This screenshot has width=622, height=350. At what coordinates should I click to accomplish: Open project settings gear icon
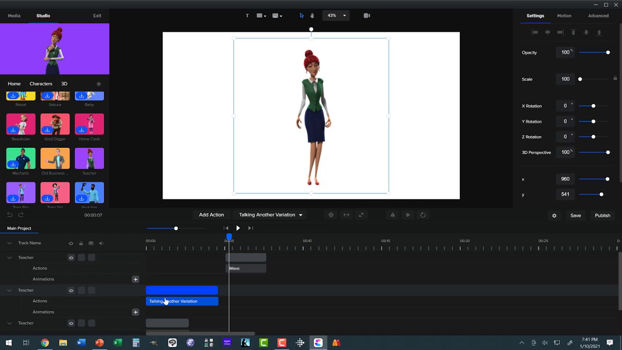pyautogui.click(x=554, y=215)
